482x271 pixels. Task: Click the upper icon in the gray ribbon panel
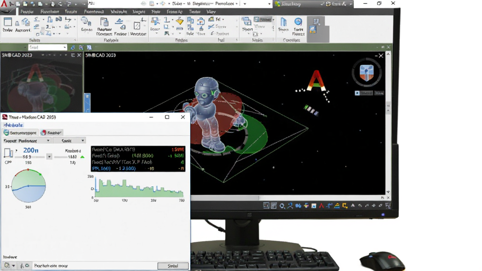[316, 22]
